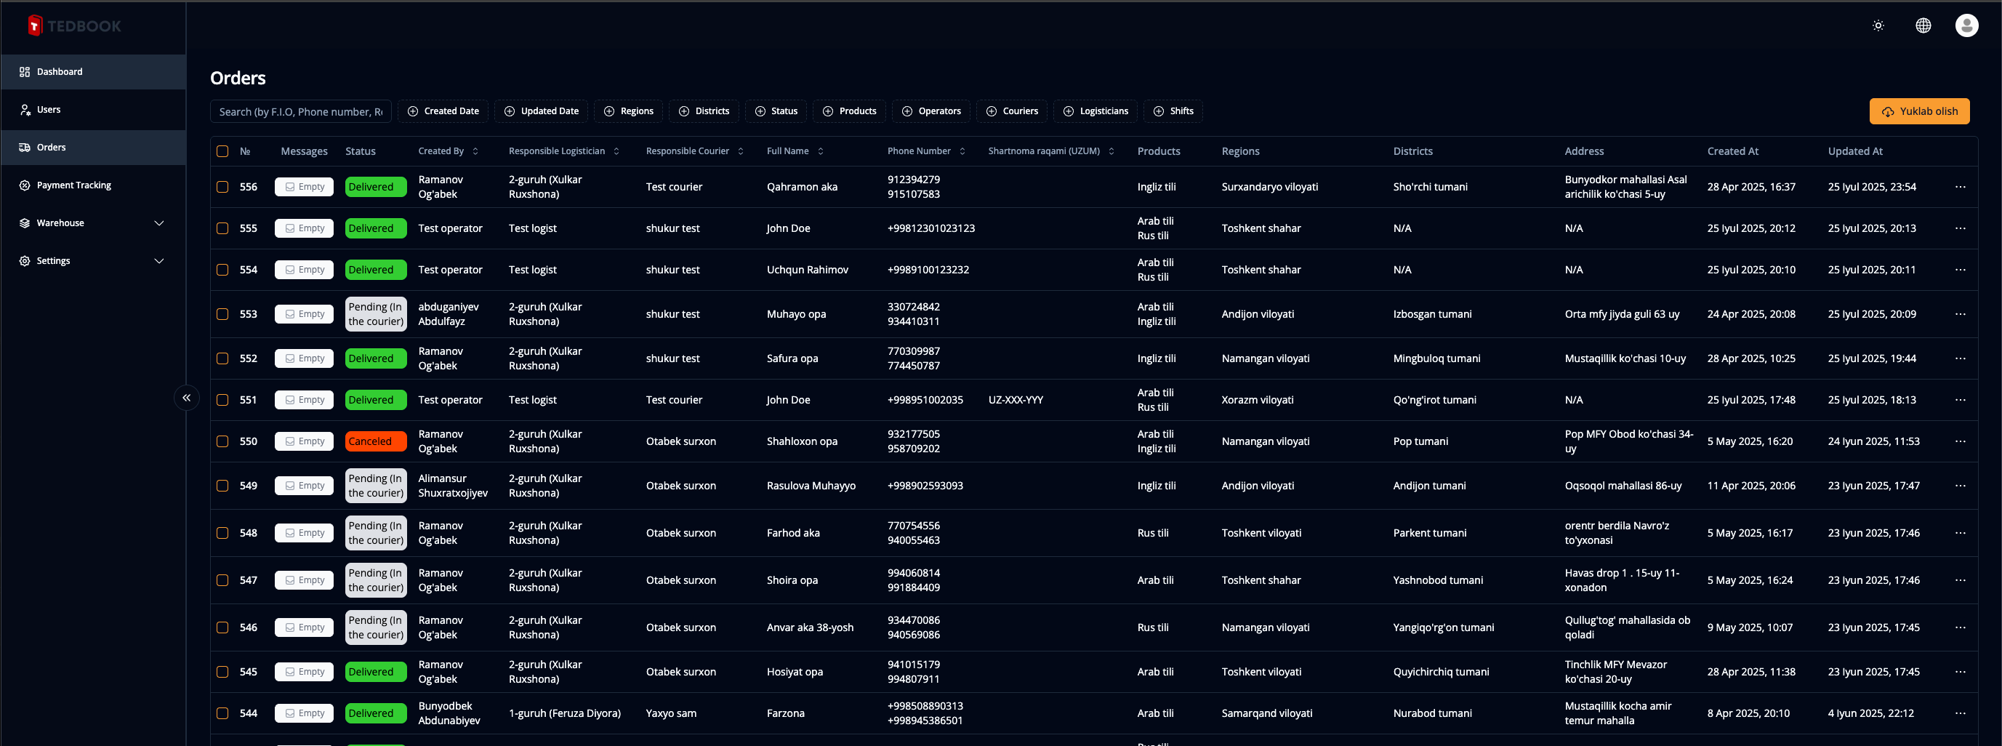The image size is (2002, 746).
Task: Collapse sidebar with double-chevron icon
Action: 187,398
